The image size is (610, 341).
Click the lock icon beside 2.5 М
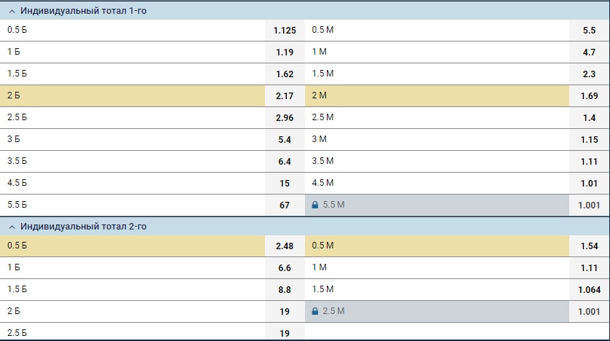tap(314, 311)
